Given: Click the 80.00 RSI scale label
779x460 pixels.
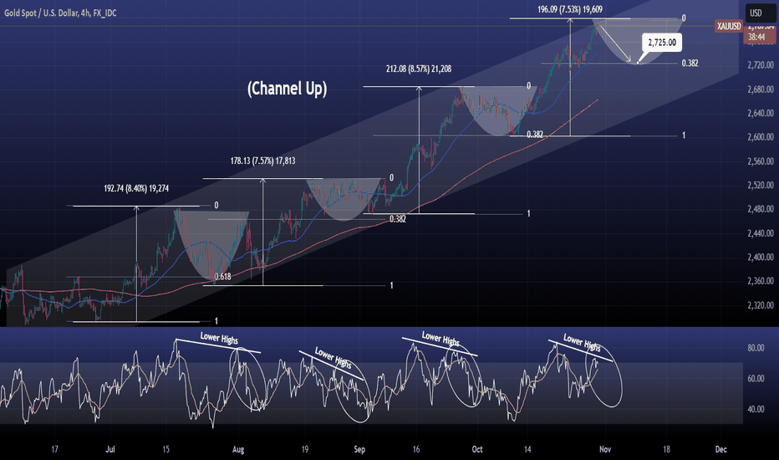Looking at the screenshot, I should 756,348.
